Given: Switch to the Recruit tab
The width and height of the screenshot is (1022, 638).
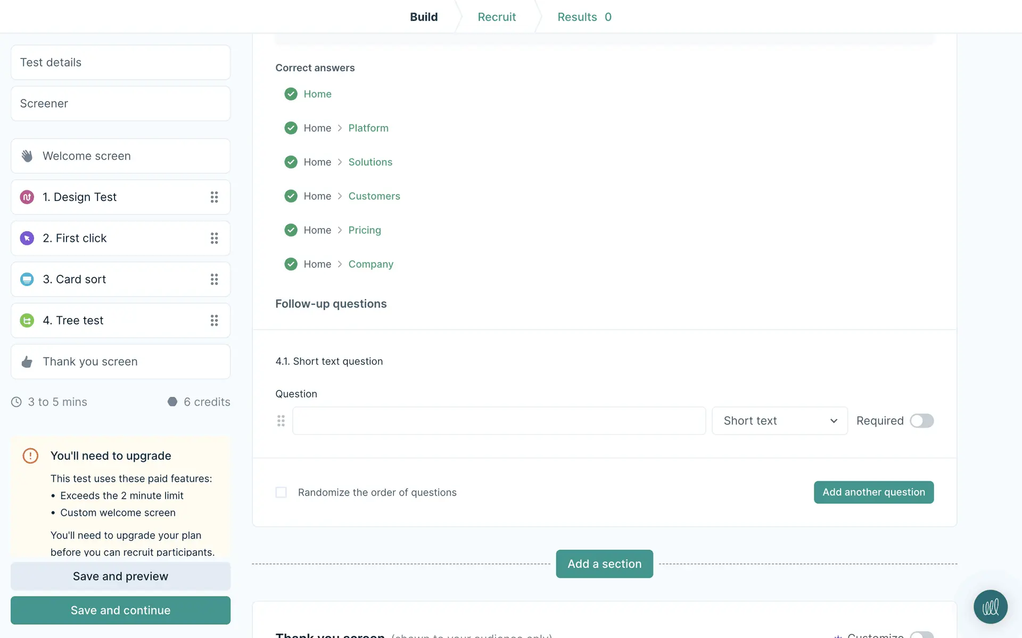Looking at the screenshot, I should [x=497, y=17].
